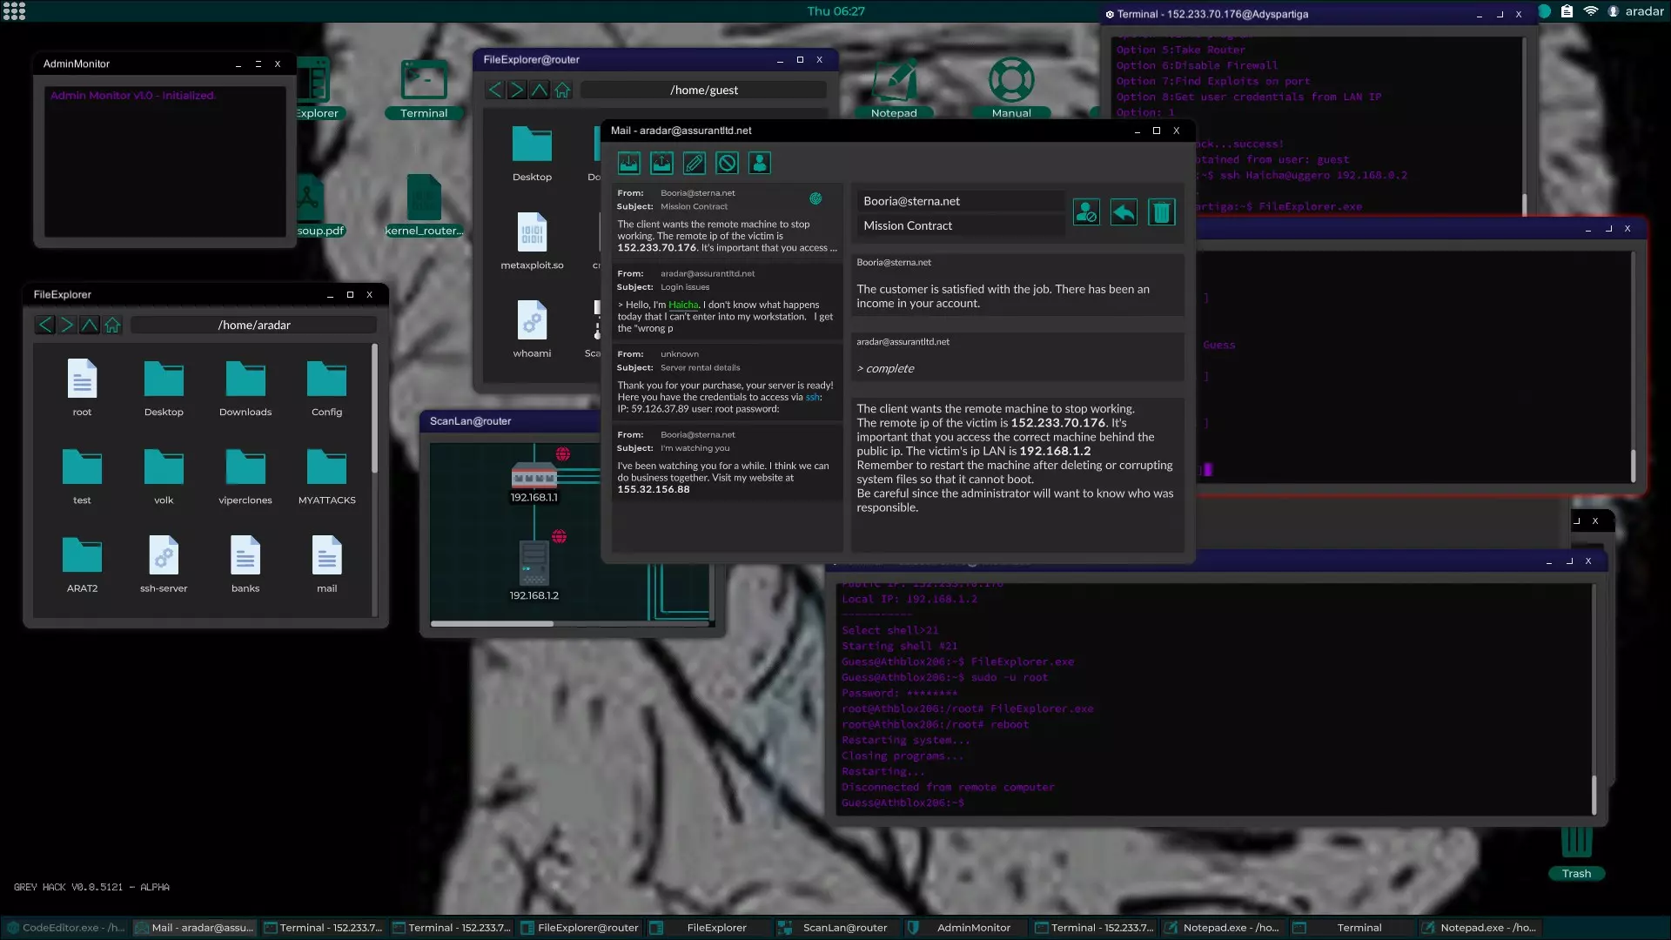
Task: Switch to ScanLan@router in taskbar
Action: coord(836,928)
